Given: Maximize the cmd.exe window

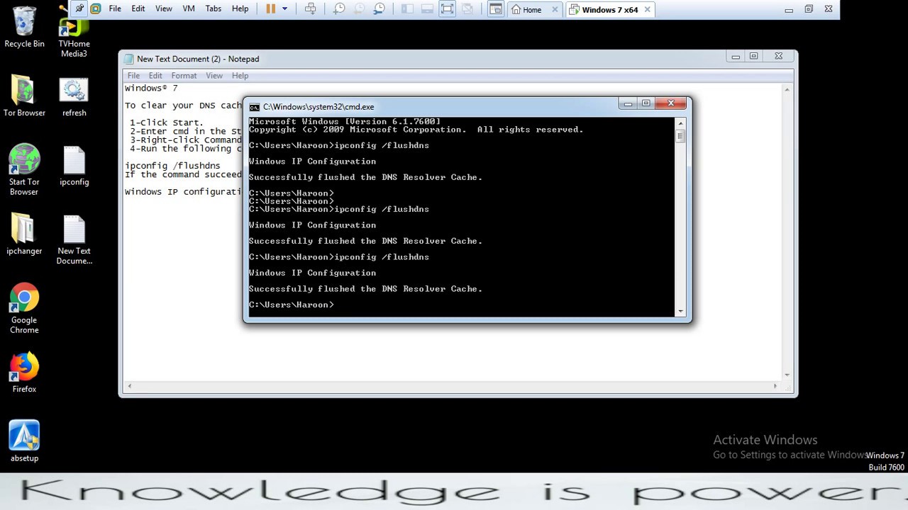Looking at the screenshot, I should pos(646,103).
